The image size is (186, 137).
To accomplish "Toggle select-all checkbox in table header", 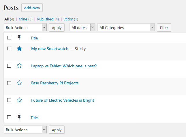I will click(x=9, y=38).
